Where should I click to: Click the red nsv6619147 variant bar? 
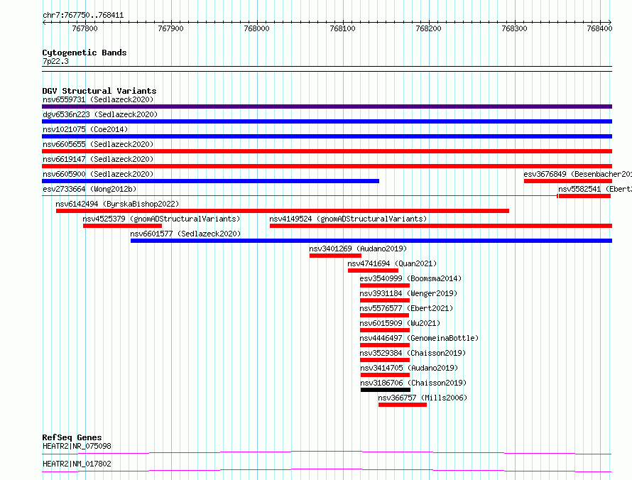click(x=327, y=166)
